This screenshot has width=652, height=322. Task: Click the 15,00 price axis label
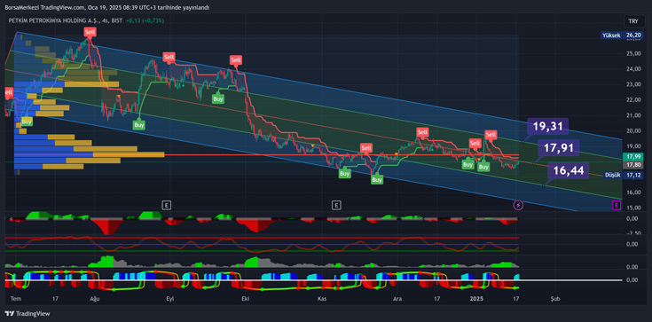tap(632, 208)
